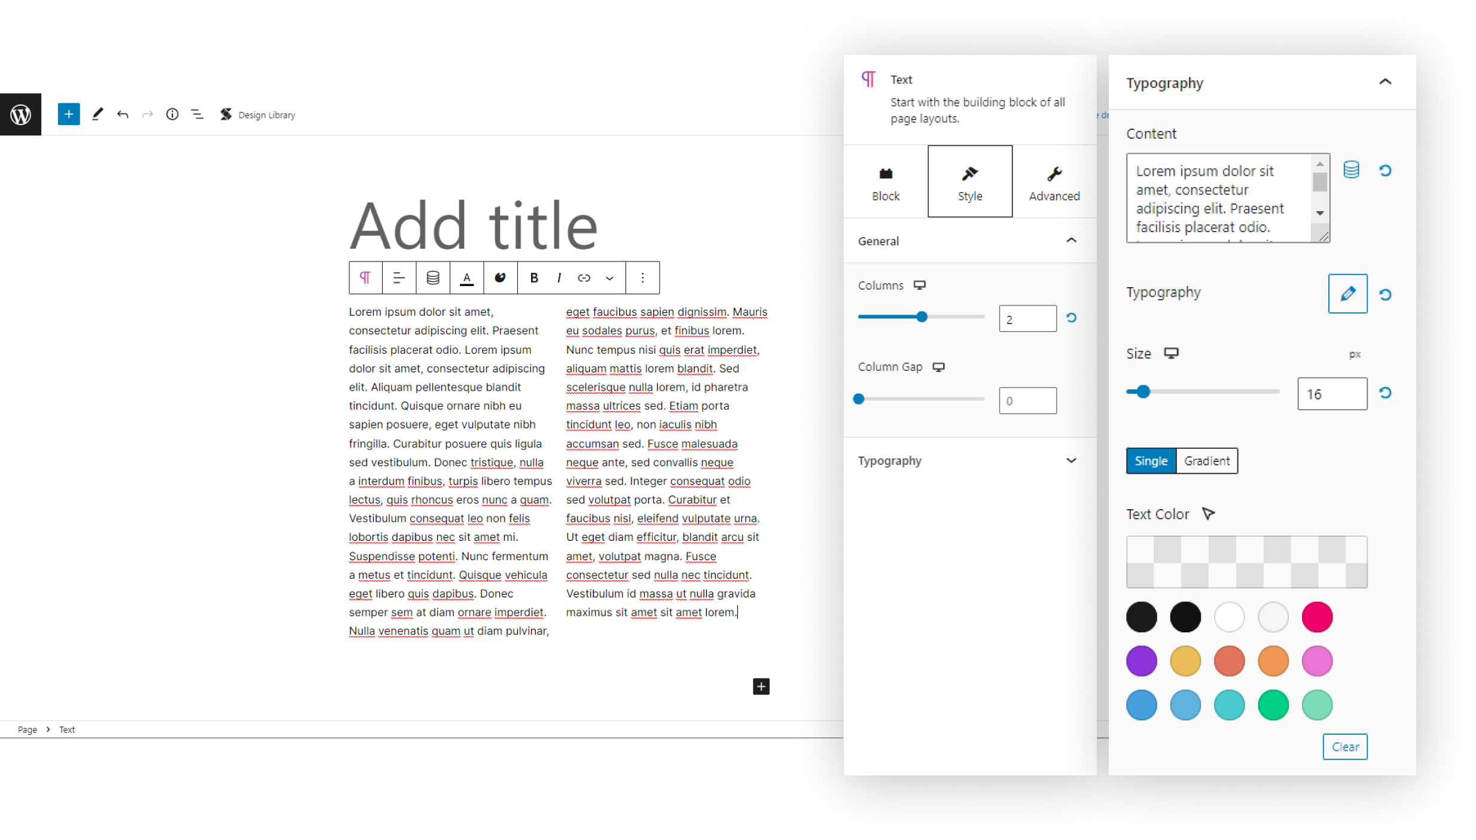Open more formatting options chevron in toolbar

609,278
